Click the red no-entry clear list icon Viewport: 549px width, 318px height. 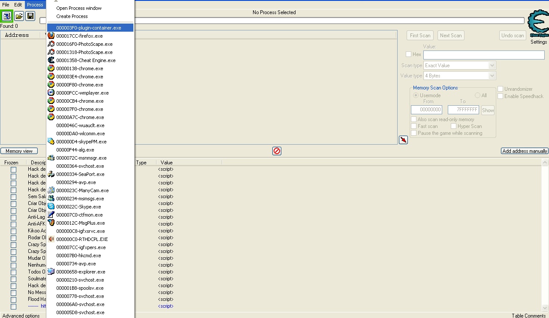coord(277,151)
